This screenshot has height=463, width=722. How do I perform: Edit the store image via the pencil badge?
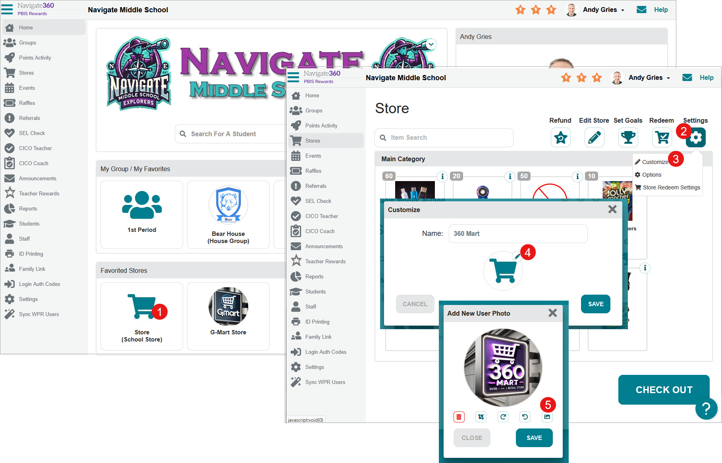coord(517,257)
